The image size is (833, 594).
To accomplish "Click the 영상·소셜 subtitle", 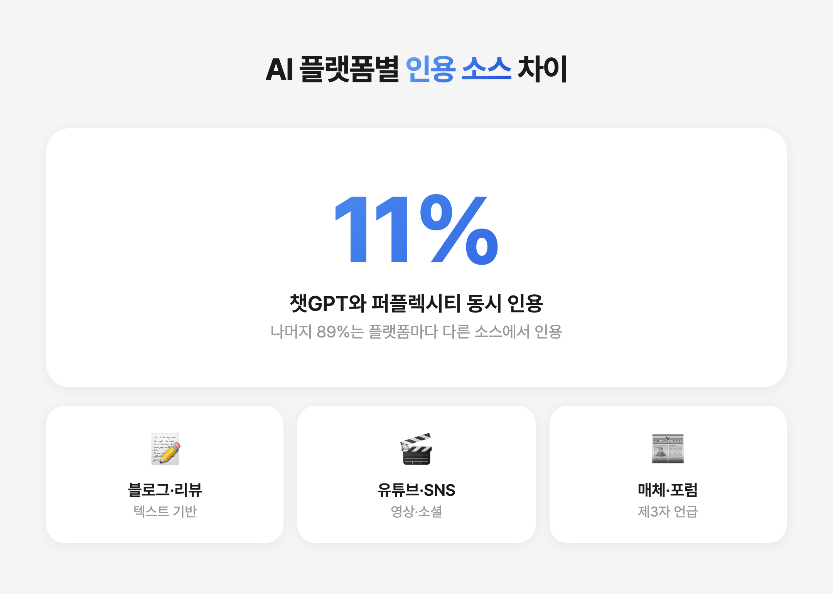I will 416,511.
